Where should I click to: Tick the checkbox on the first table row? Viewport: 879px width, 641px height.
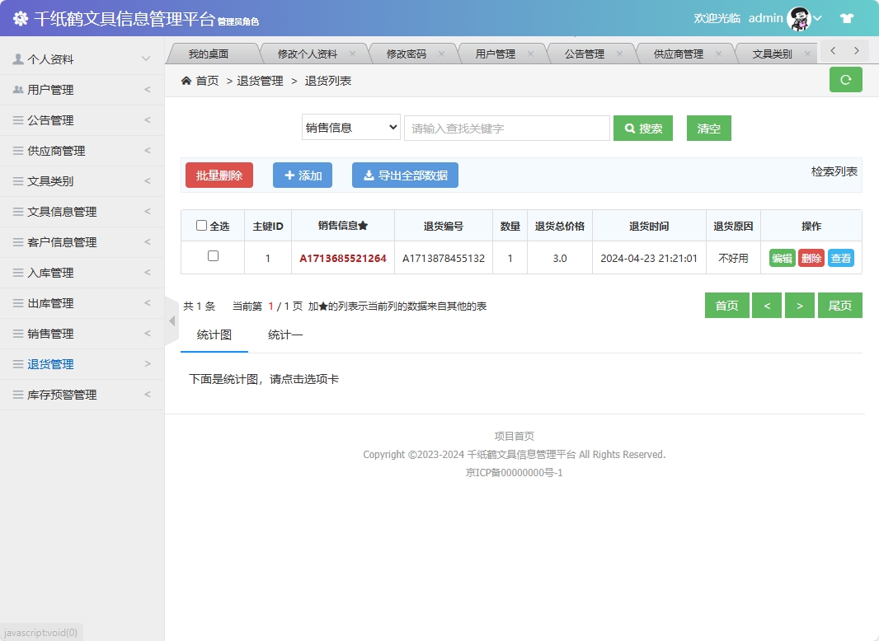[x=213, y=257]
